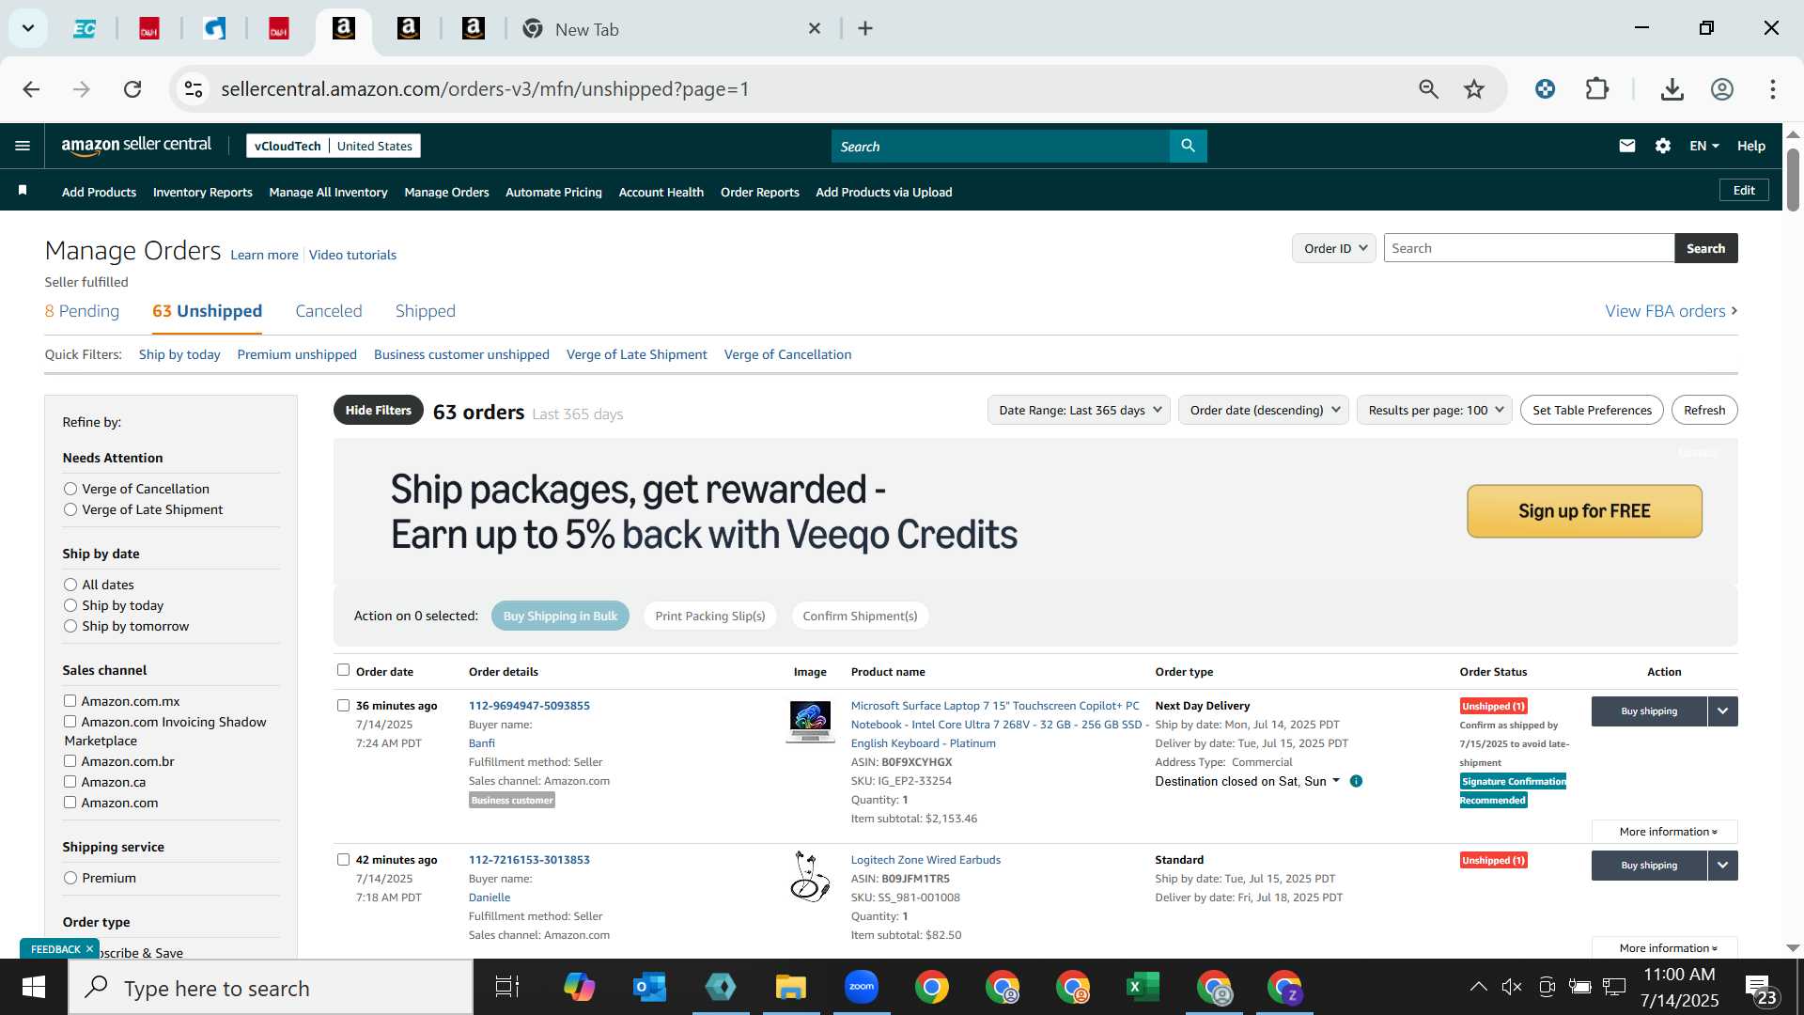The image size is (1804, 1015).
Task: Apply the Premium unshipped quick filter
Action: 297,354
